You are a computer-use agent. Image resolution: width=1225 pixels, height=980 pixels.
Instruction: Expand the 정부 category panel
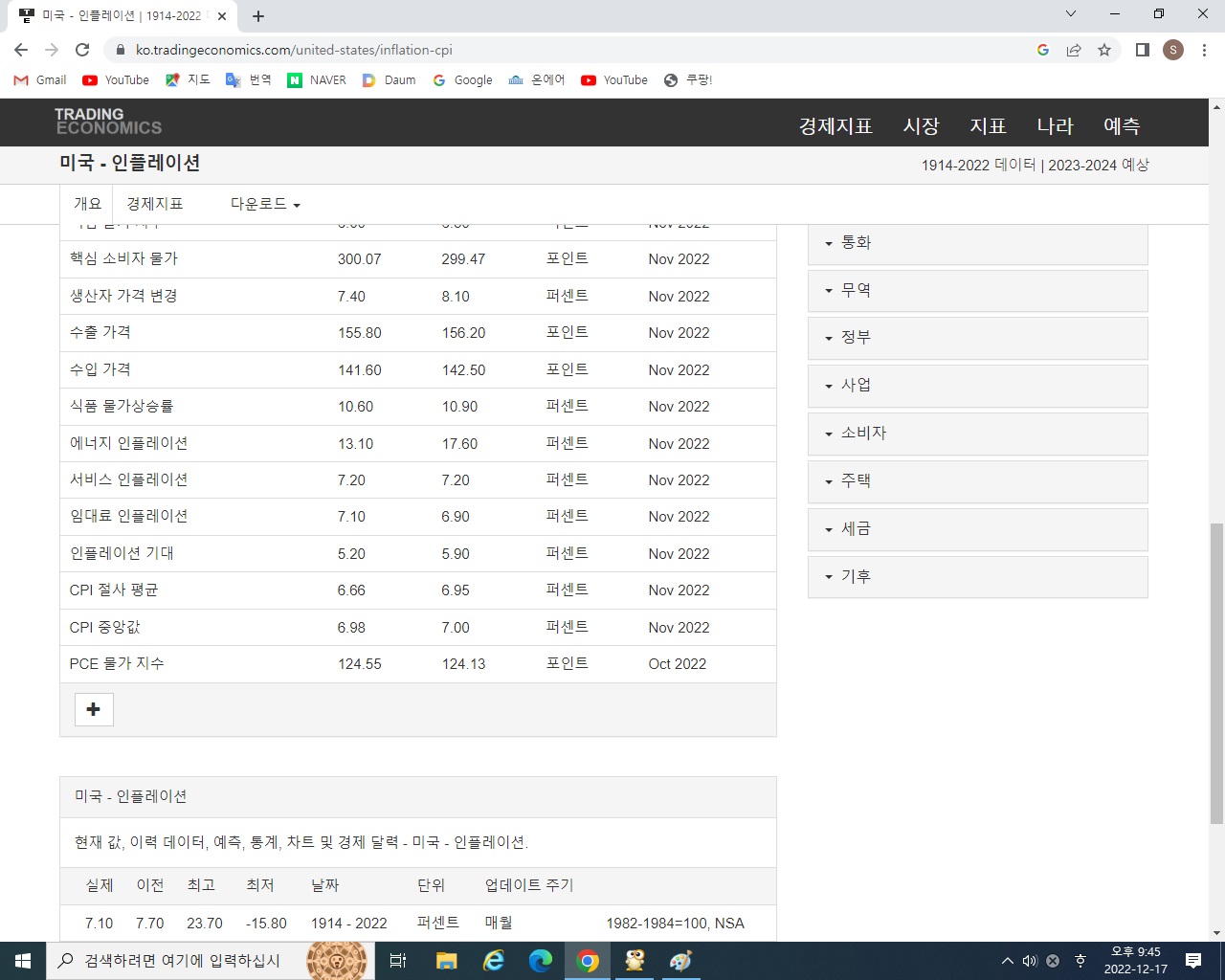point(977,338)
